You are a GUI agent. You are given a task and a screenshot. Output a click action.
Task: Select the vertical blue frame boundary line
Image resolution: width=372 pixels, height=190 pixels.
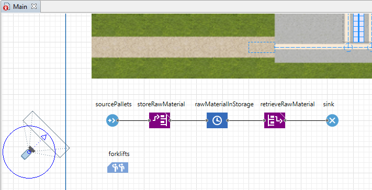tap(66, 102)
